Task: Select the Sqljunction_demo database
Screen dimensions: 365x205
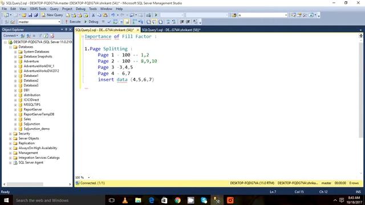Action: pyautogui.click(x=36, y=129)
